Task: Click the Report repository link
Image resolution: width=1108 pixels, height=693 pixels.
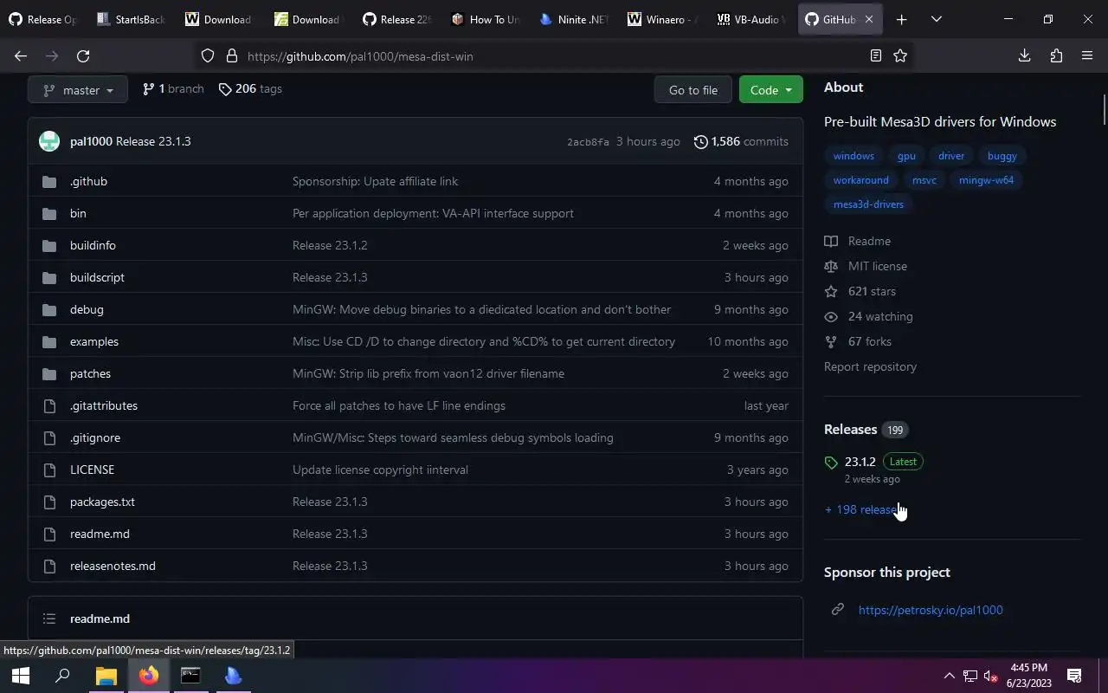Action: pos(870,366)
